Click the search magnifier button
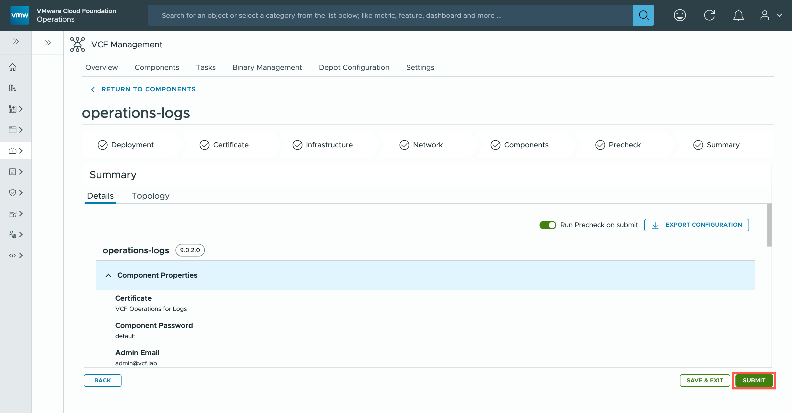This screenshot has width=792, height=413. (x=643, y=15)
